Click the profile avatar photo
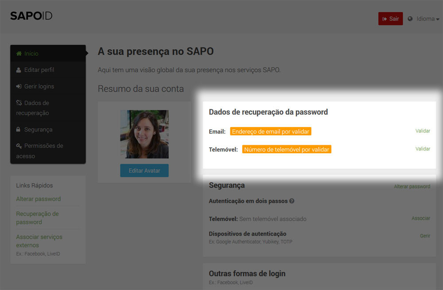The height and width of the screenshot is (290, 443). 144,134
